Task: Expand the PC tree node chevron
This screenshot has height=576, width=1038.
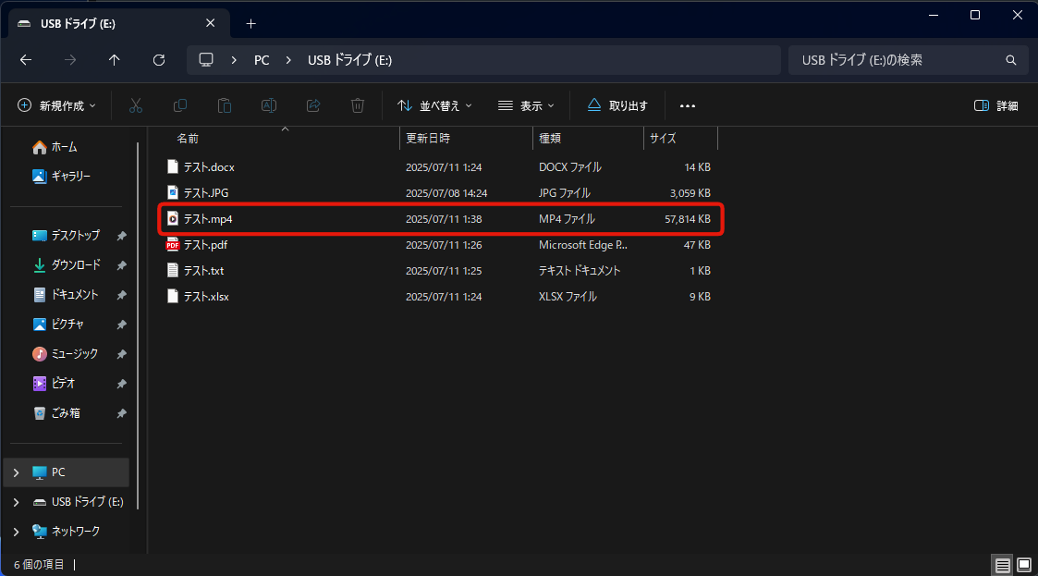Action: 17,472
